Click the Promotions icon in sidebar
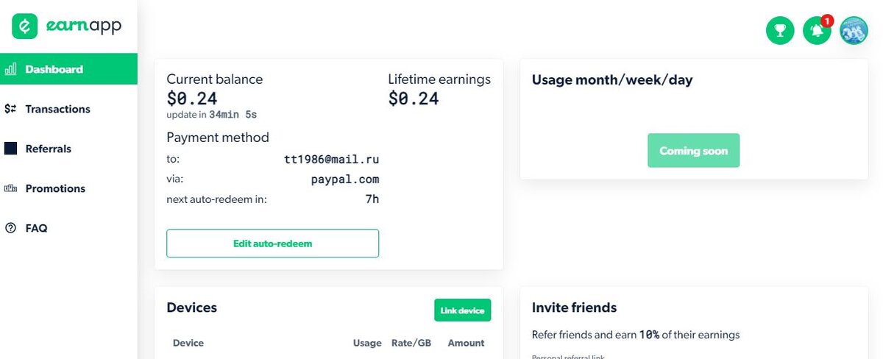 (x=10, y=188)
